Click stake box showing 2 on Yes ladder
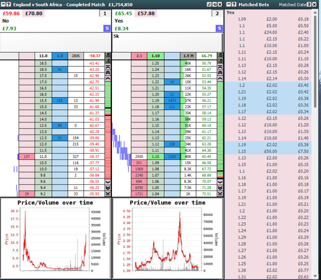The width and height of the screenshot is (321, 280). point(217,14)
